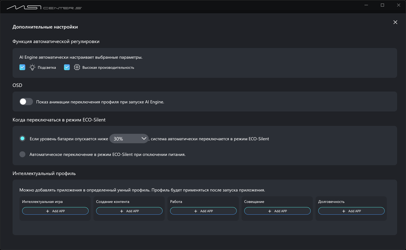The image size is (406, 250).
Task: Click the Высокая производительность gear icon
Action: tap(77, 67)
